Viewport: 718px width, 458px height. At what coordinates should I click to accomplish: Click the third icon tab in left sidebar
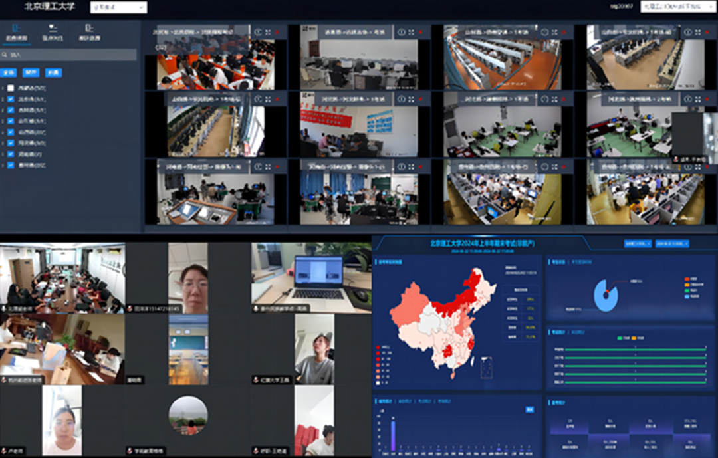tap(88, 32)
